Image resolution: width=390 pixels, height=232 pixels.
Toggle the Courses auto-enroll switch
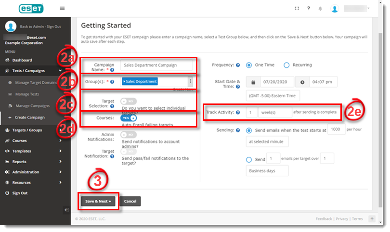(x=129, y=118)
